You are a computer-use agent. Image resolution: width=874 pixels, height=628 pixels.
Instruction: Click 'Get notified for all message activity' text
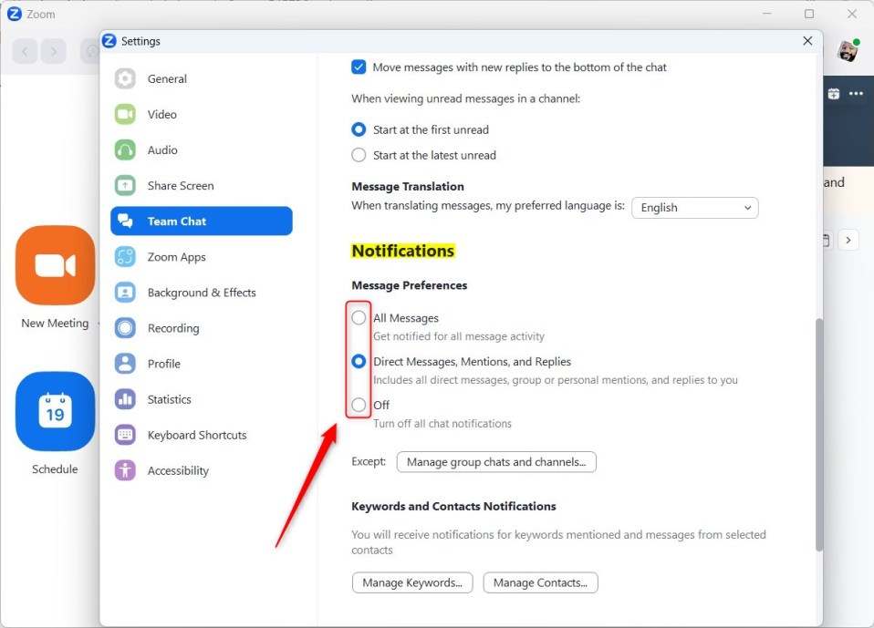click(459, 336)
